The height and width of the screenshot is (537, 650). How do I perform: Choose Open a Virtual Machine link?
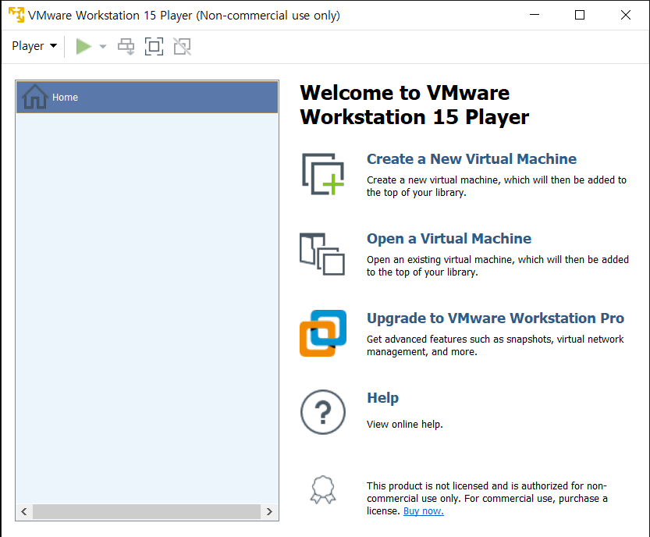pyautogui.click(x=449, y=238)
